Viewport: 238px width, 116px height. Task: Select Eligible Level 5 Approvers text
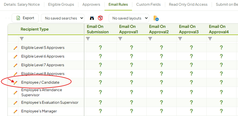click(43, 48)
